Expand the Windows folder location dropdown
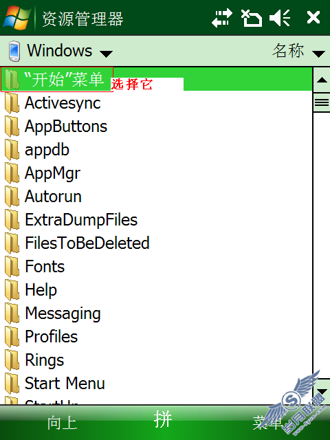 (x=107, y=54)
